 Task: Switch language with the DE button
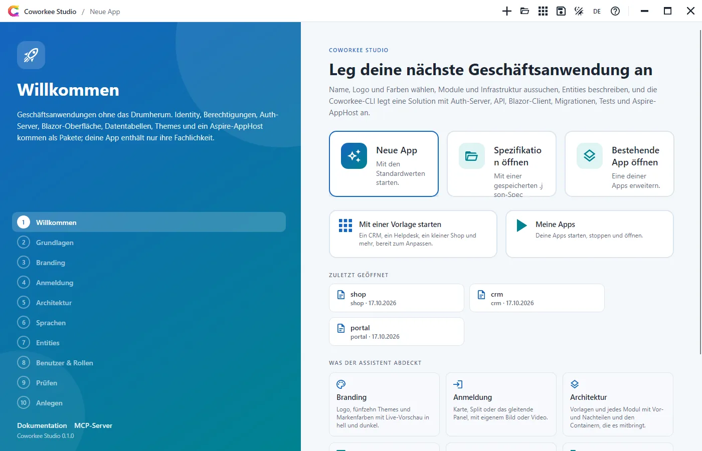tap(597, 11)
